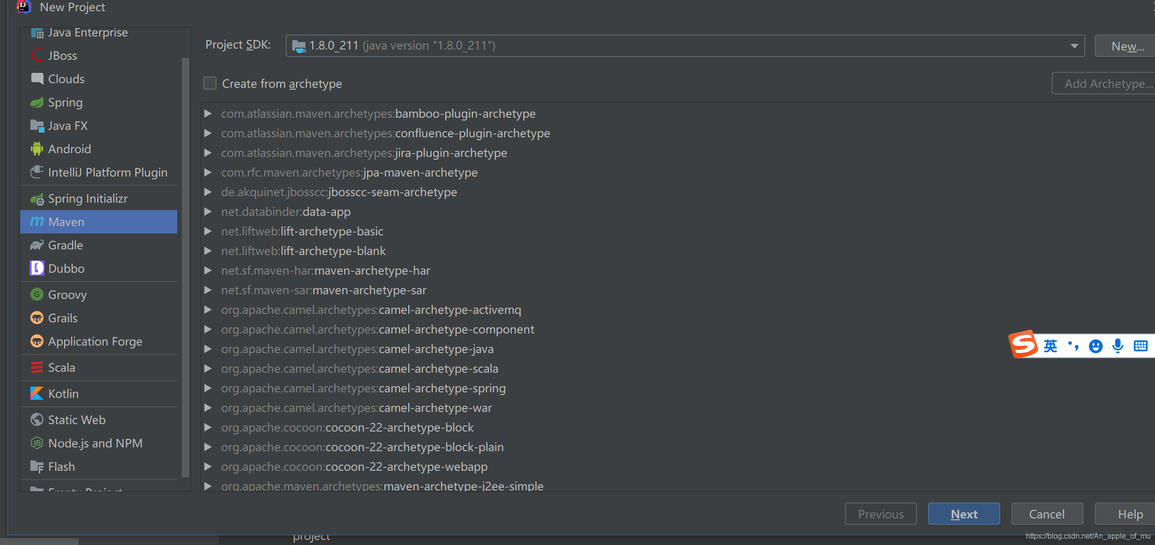Viewport: 1155px width, 545px height.
Task: Expand the jira-plugin-archetype node
Action: click(208, 153)
